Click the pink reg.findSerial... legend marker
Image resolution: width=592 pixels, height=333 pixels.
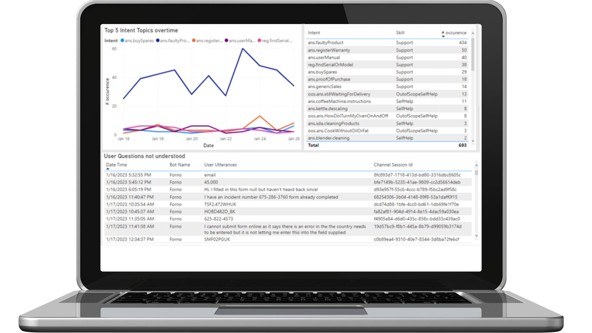pyautogui.click(x=259, y=40)
